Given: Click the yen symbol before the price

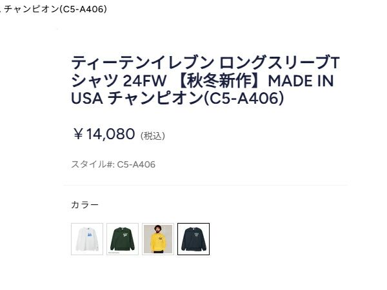Looking at the screenshot, I should coord(78,135).
